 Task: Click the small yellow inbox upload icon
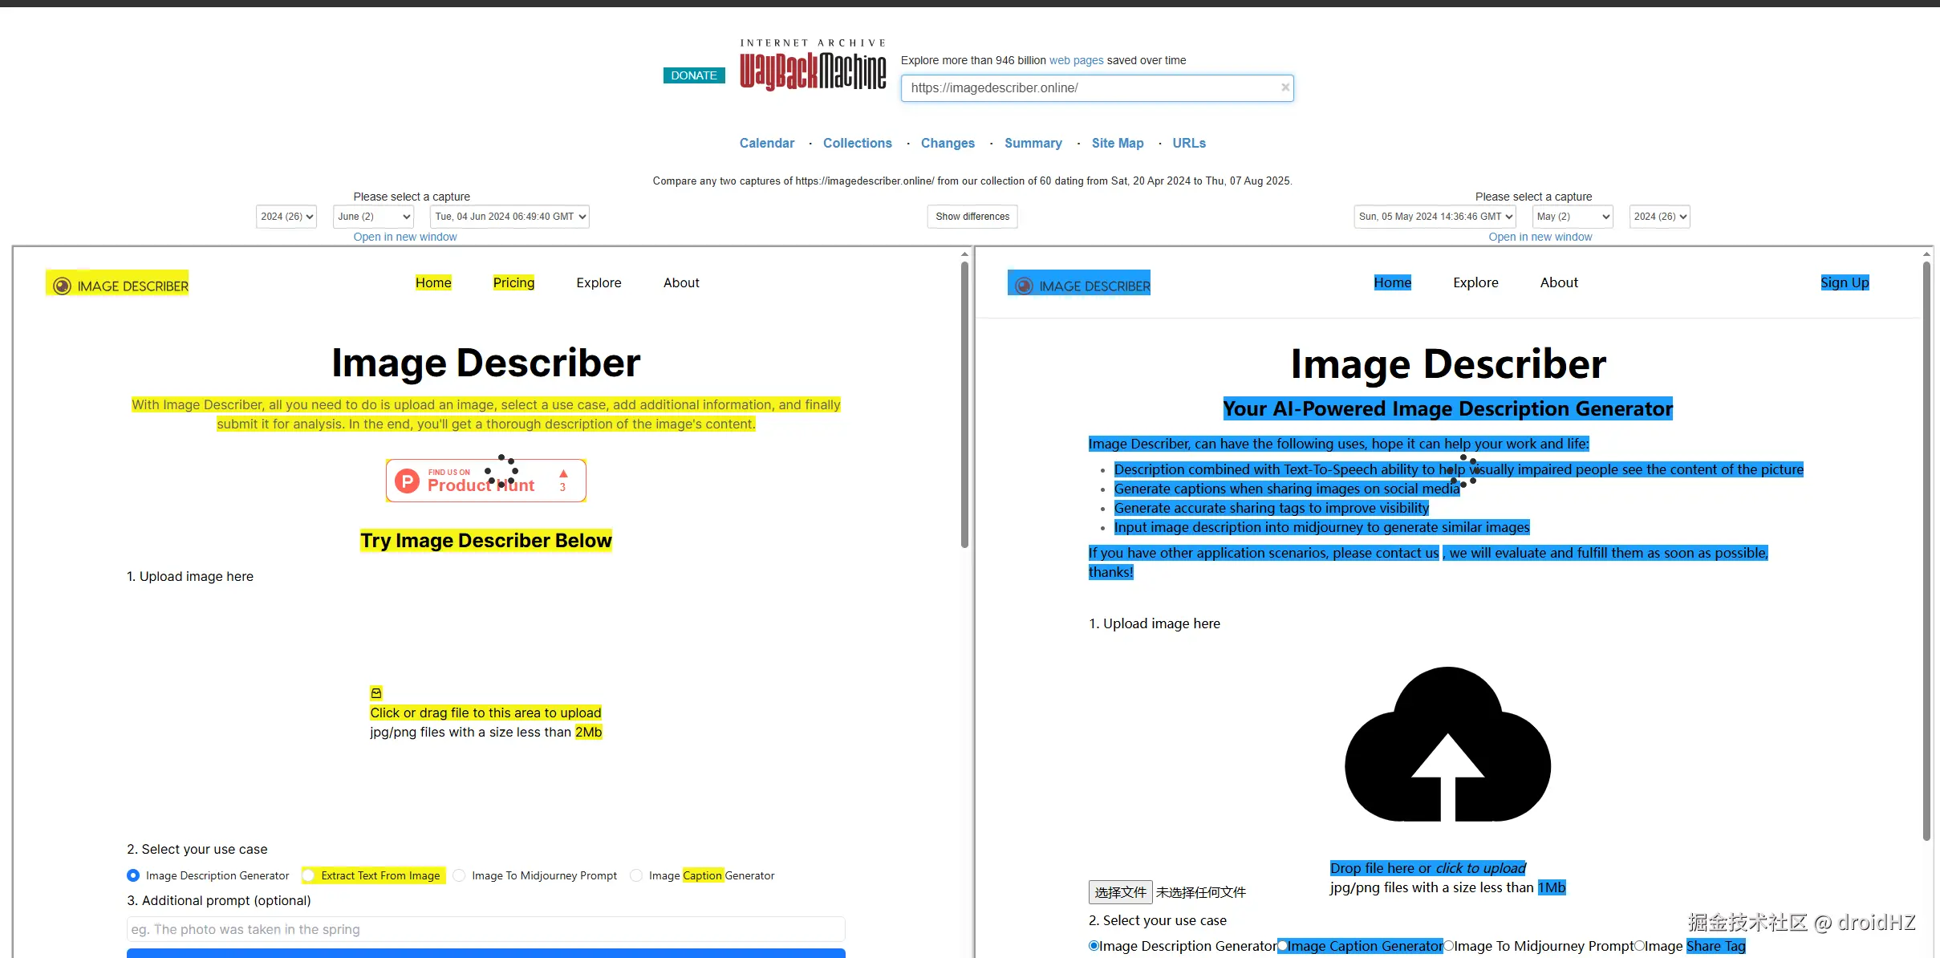pyautogui.click(x=376, y=692)
